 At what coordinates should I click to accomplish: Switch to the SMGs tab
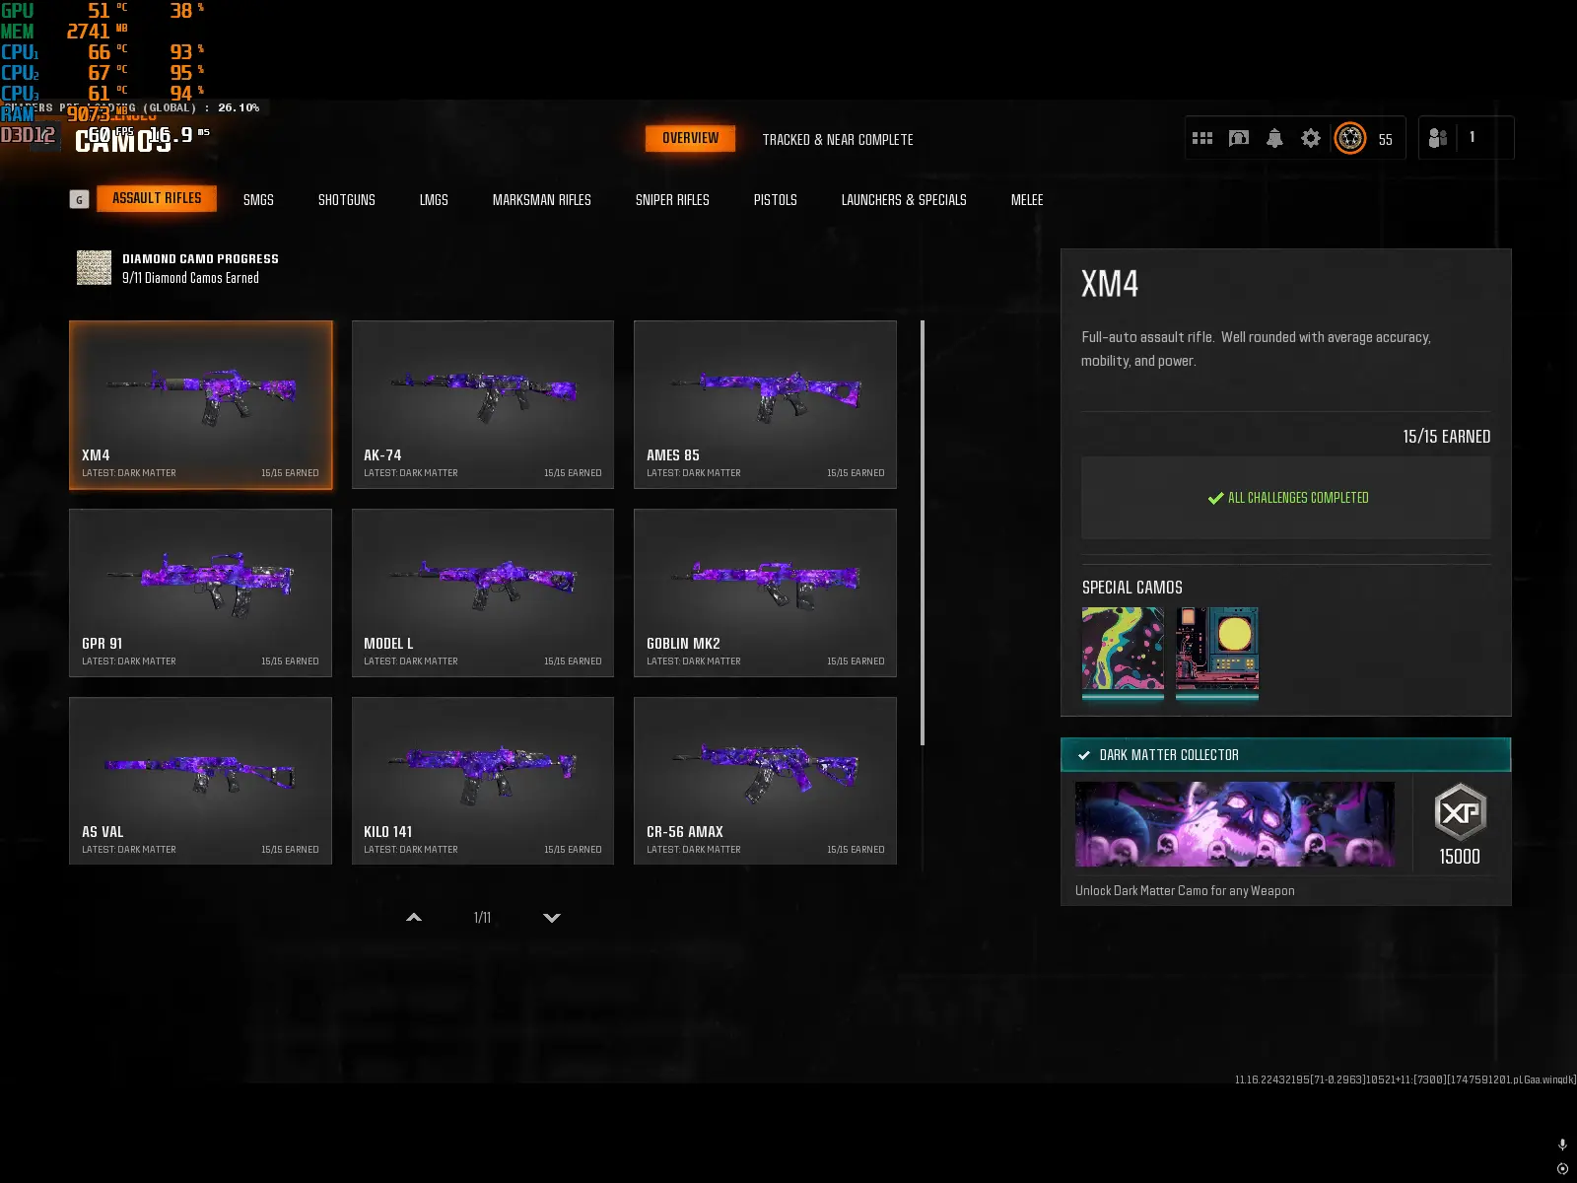click(258, 199)
